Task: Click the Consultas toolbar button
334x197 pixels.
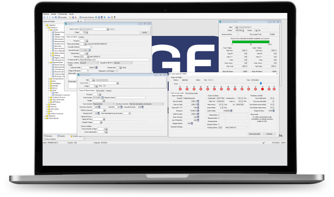Action: click(x=62, y=18)
